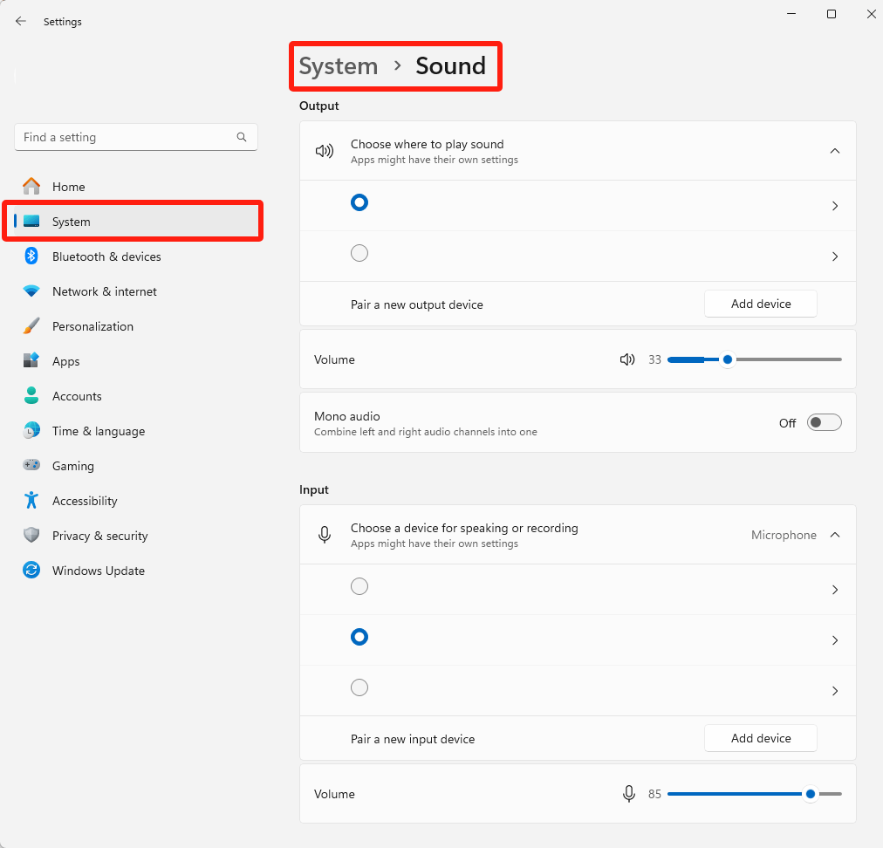Open Gaming settings
883x848 pixels.
(136, 466)
